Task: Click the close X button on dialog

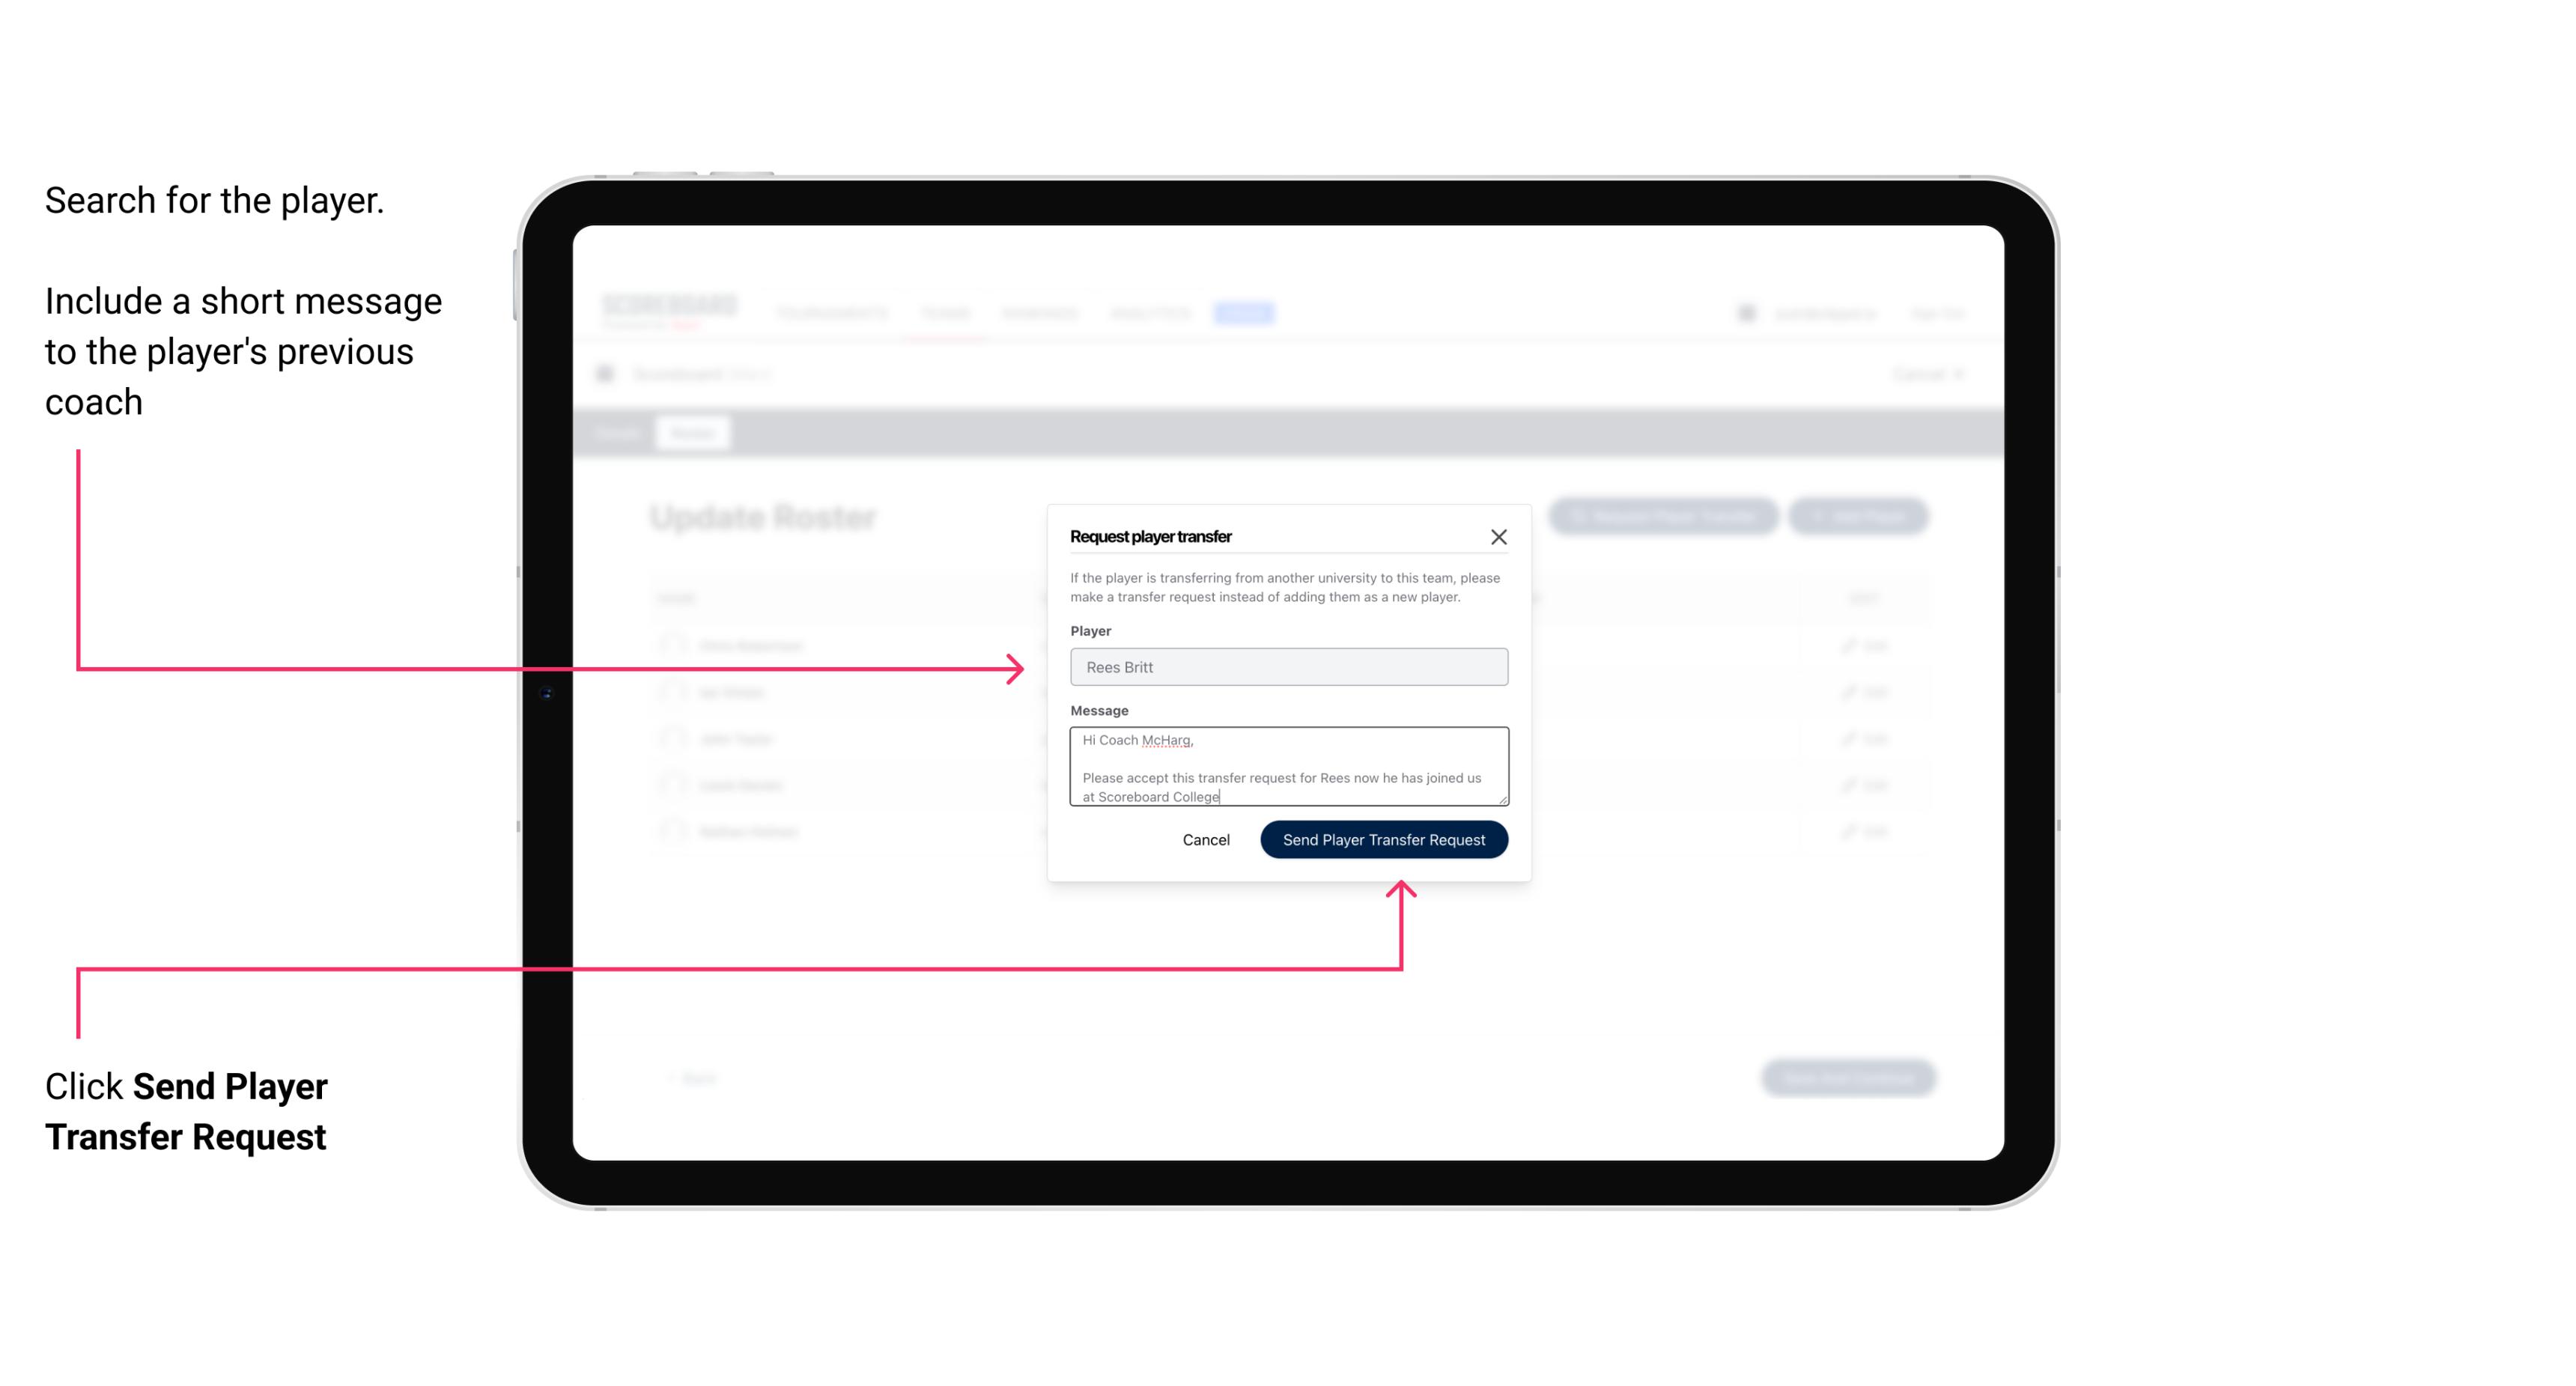Action: tap(1499, 536)
